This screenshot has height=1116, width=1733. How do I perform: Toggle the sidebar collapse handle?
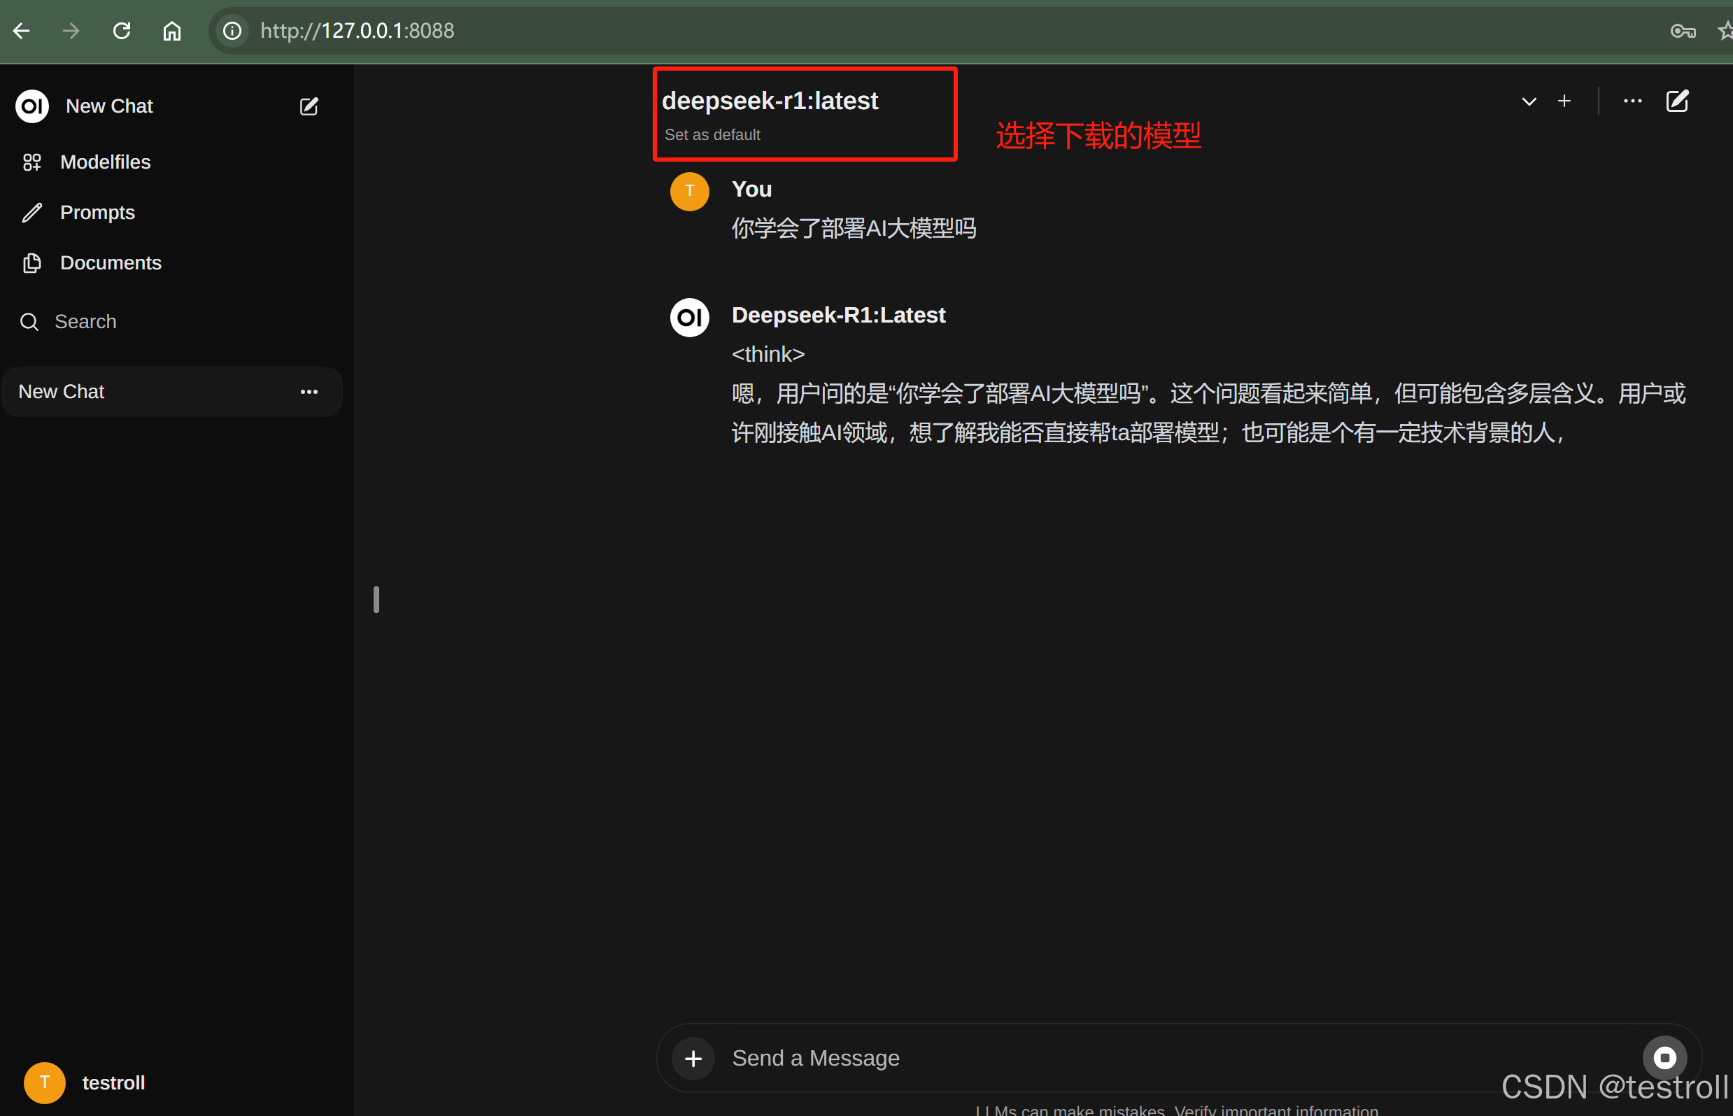[376, 600]
